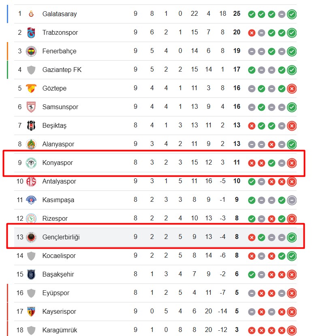Click the Konyaspor team badge
312x336 pixels.
[31, 163]
